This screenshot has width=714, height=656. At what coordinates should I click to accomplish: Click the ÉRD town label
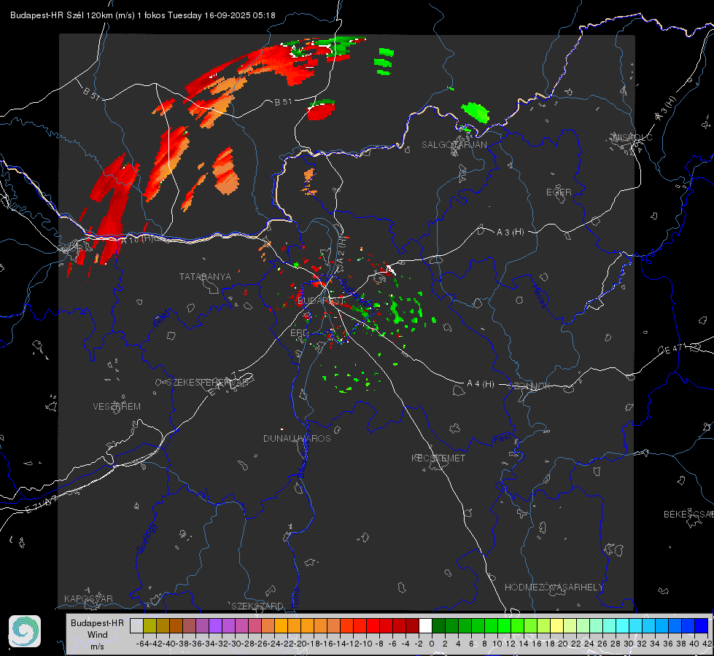[299, 333]
